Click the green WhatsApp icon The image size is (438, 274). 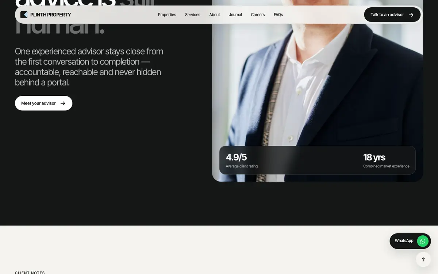coord(423,241)
